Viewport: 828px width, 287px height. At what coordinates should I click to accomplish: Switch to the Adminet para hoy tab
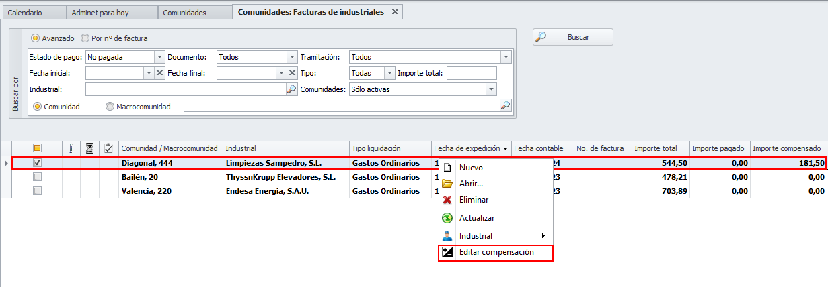click(x=112, y=12)
